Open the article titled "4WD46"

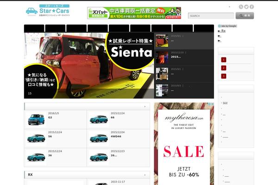point(116,136)
